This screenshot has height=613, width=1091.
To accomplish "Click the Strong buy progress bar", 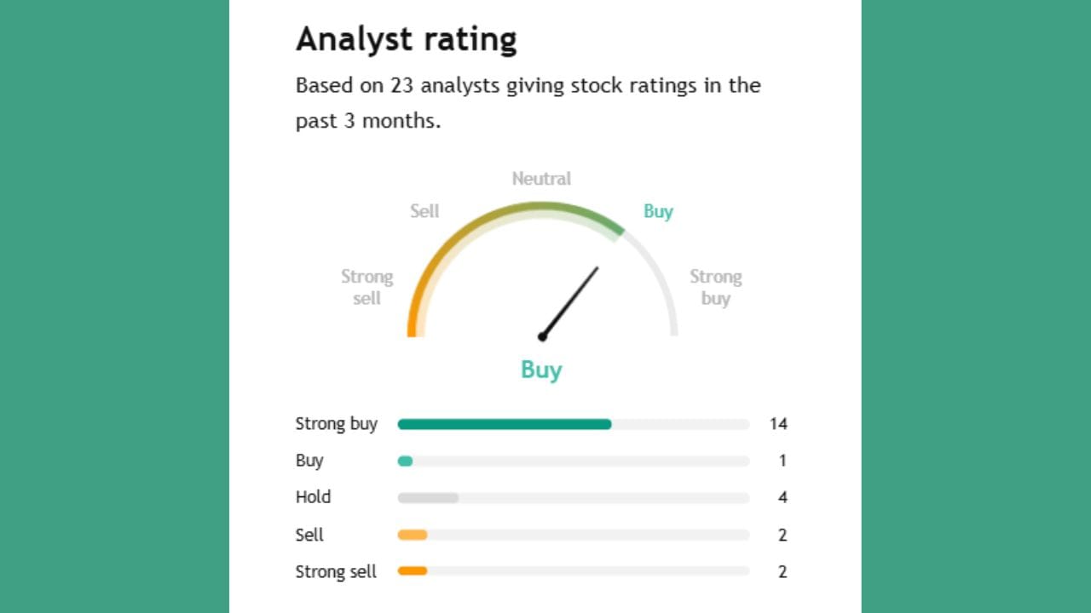I will (x=573, y=424).
